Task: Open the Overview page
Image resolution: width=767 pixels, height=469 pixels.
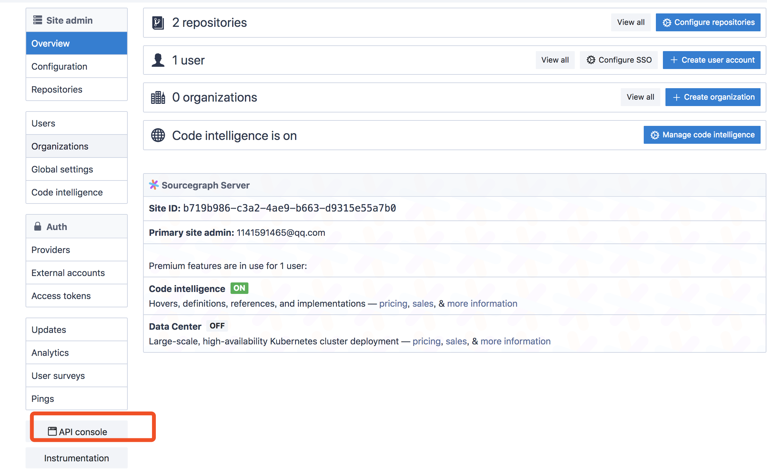Action: pos(77,43)
